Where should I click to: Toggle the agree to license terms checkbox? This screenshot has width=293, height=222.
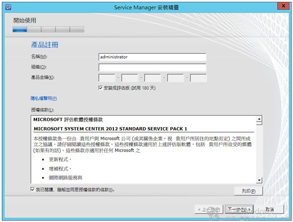(32, 190)
